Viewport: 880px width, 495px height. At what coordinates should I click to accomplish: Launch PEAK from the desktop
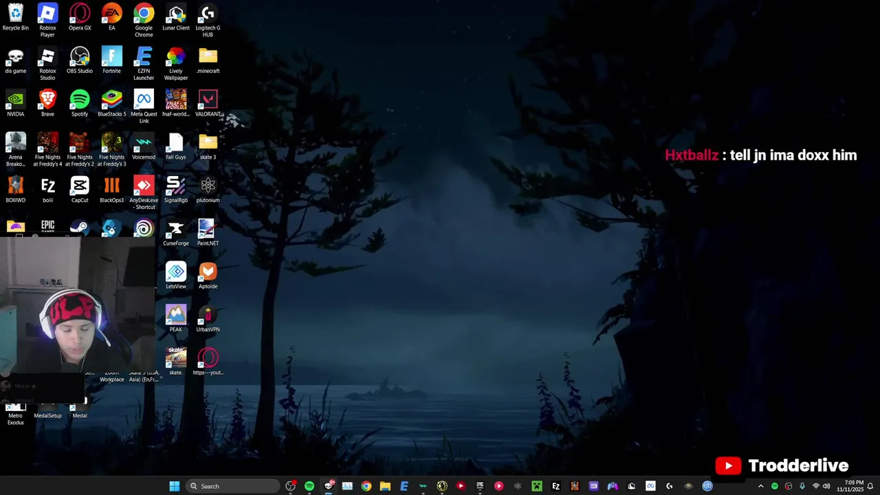coord(176,319)
